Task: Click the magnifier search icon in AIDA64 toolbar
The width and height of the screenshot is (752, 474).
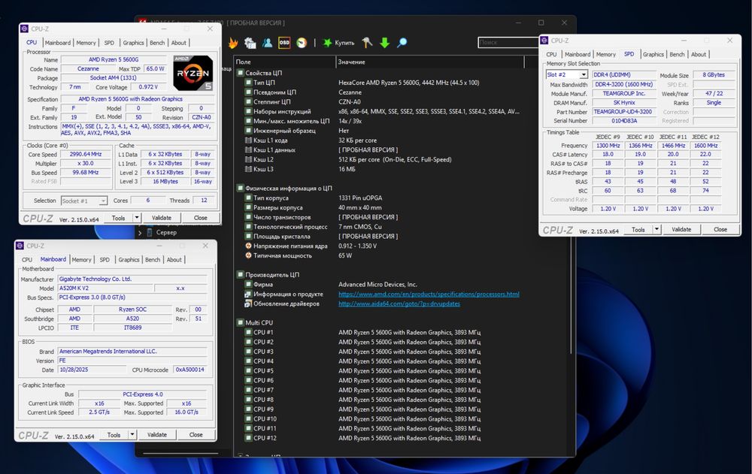Action: click(402, 43)
